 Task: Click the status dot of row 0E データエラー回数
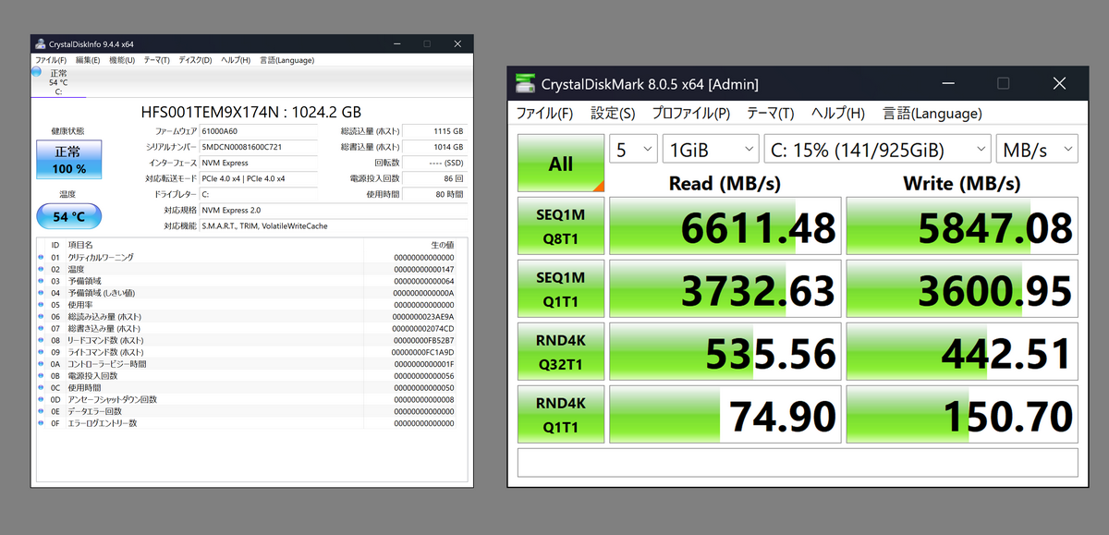[x=40, y=411]
